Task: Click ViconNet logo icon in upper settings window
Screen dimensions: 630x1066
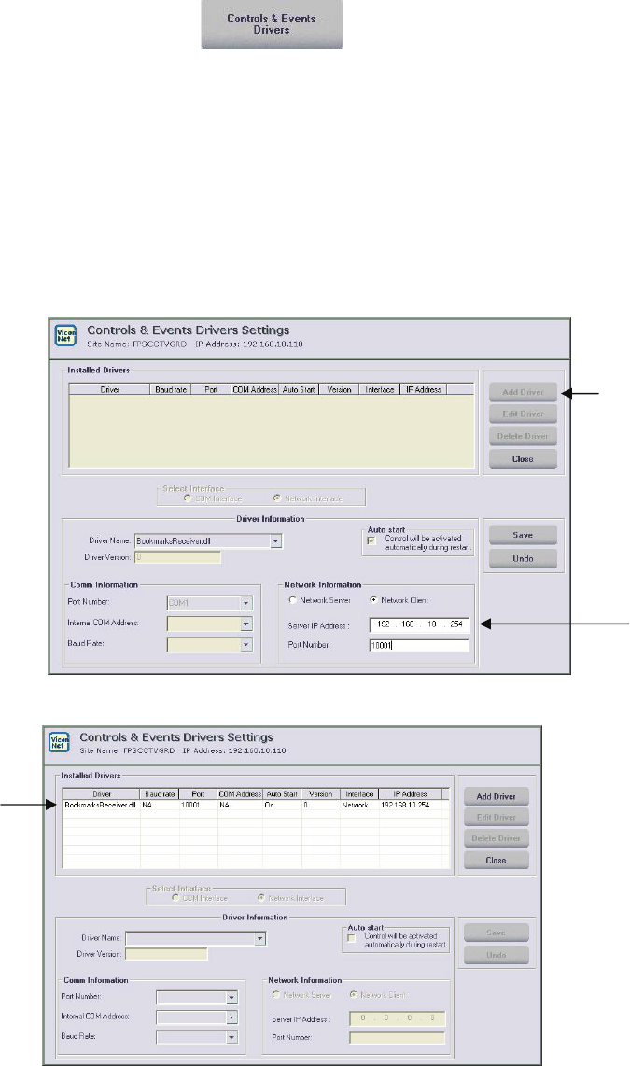Action: point(66,335)
